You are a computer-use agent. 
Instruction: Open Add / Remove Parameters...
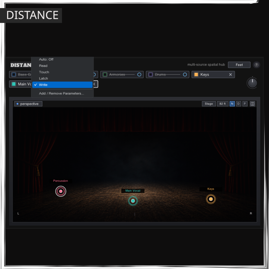62,93
